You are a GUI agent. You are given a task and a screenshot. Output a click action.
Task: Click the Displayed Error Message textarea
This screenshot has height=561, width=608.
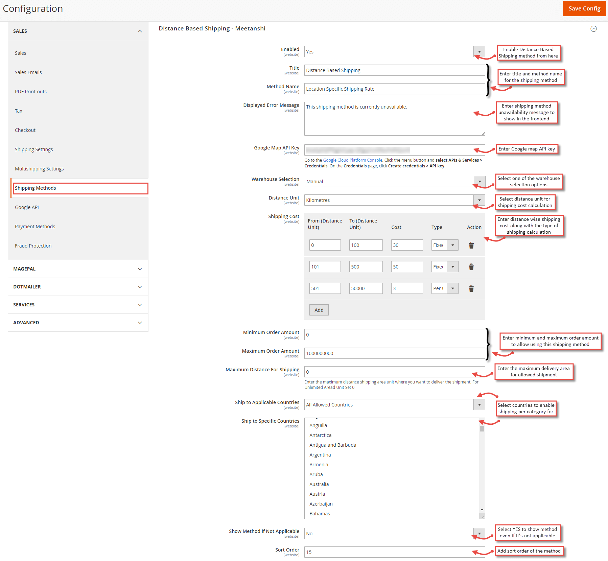pos(395,119)
